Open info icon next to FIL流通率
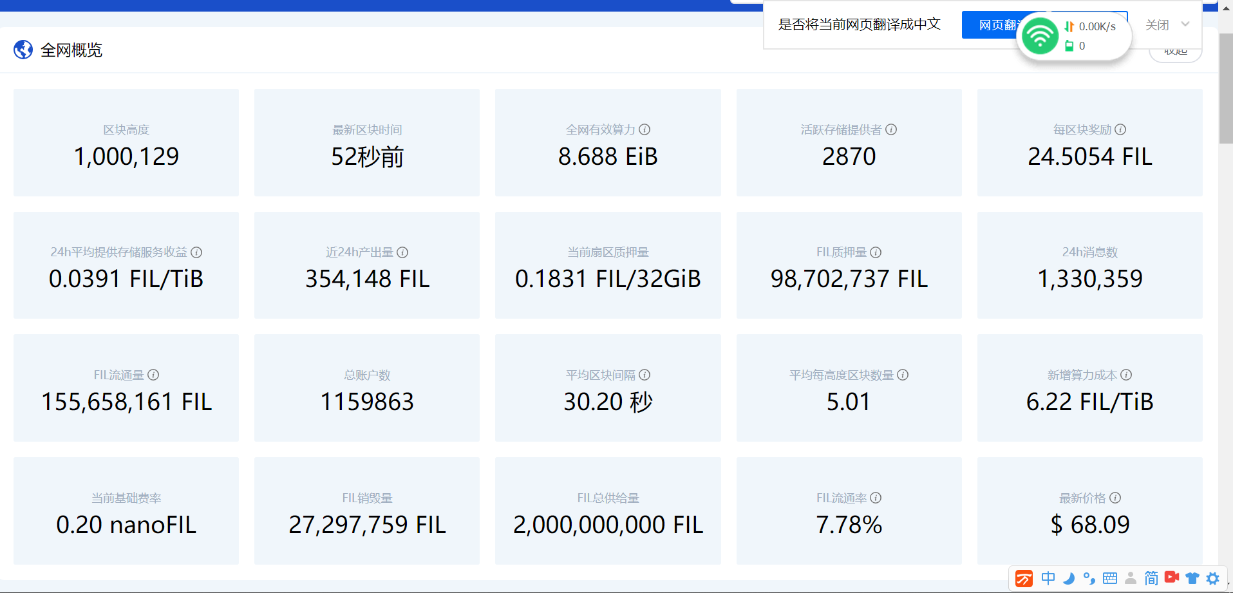 (x=876, y=498)
